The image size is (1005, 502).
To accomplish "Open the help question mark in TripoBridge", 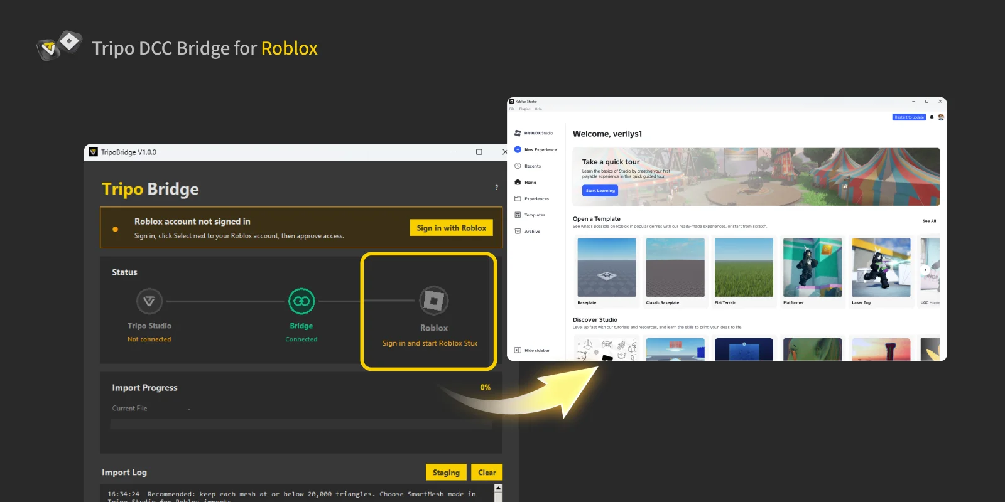I will (496, 187).
